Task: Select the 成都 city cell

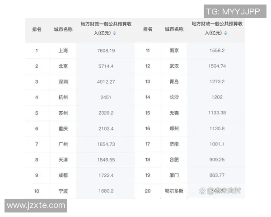Action: click(63, 175)
